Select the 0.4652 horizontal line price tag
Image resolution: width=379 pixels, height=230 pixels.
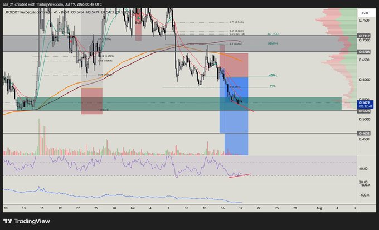pyautogui.click(x=365, y=133)
